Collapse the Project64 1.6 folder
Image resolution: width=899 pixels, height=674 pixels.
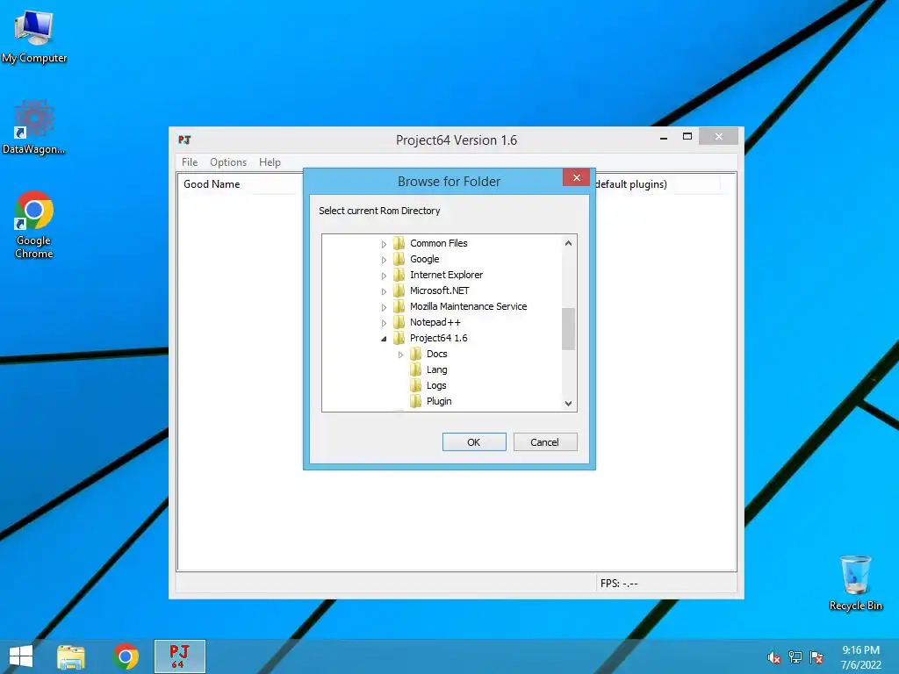[384, 339]
